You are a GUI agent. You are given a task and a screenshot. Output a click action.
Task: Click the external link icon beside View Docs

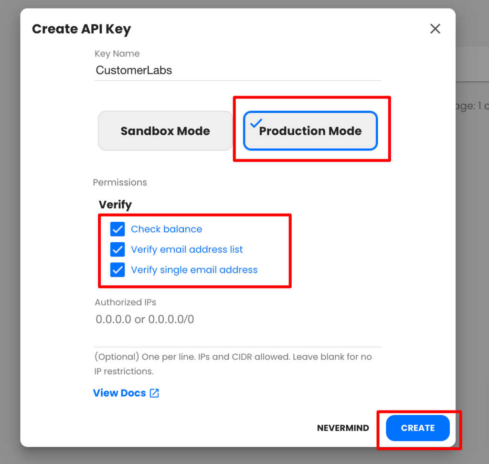pos(154,393)
